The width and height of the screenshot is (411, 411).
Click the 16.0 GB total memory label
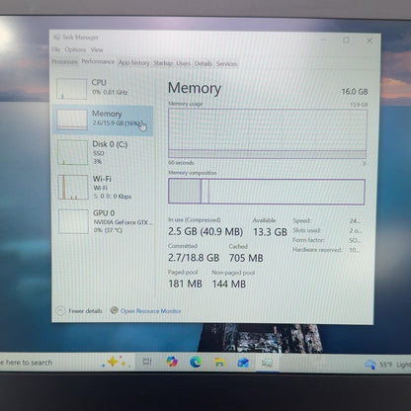click(x=355, y=92)
